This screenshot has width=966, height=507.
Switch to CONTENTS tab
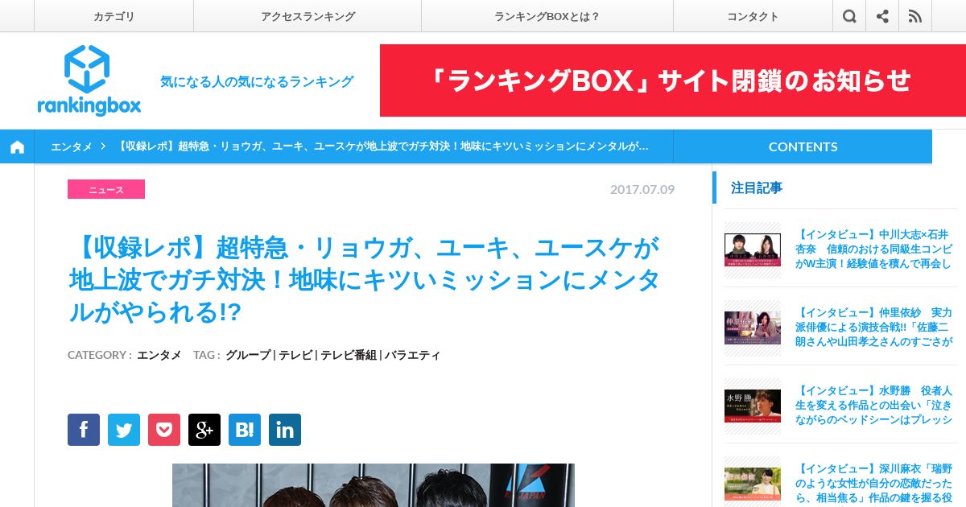(x=803, y=146)
